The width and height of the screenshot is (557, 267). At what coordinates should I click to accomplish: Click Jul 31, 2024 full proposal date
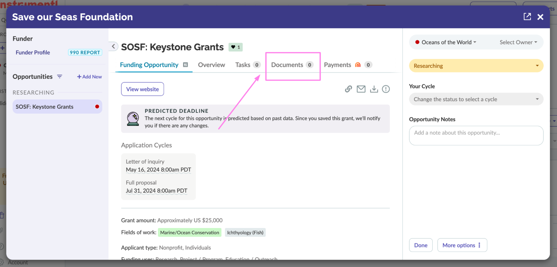[156, 191]
